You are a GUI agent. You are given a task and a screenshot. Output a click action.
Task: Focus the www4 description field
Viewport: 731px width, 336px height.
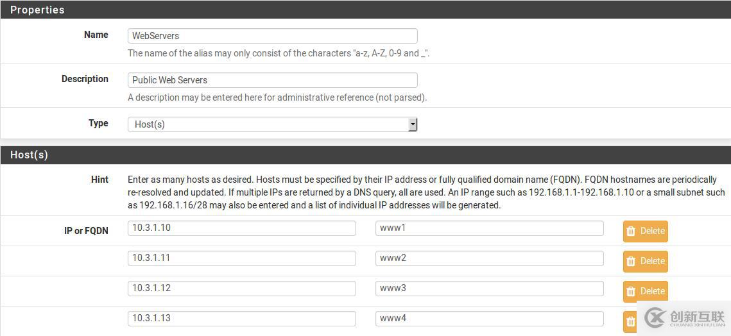[x=489, y=319]
